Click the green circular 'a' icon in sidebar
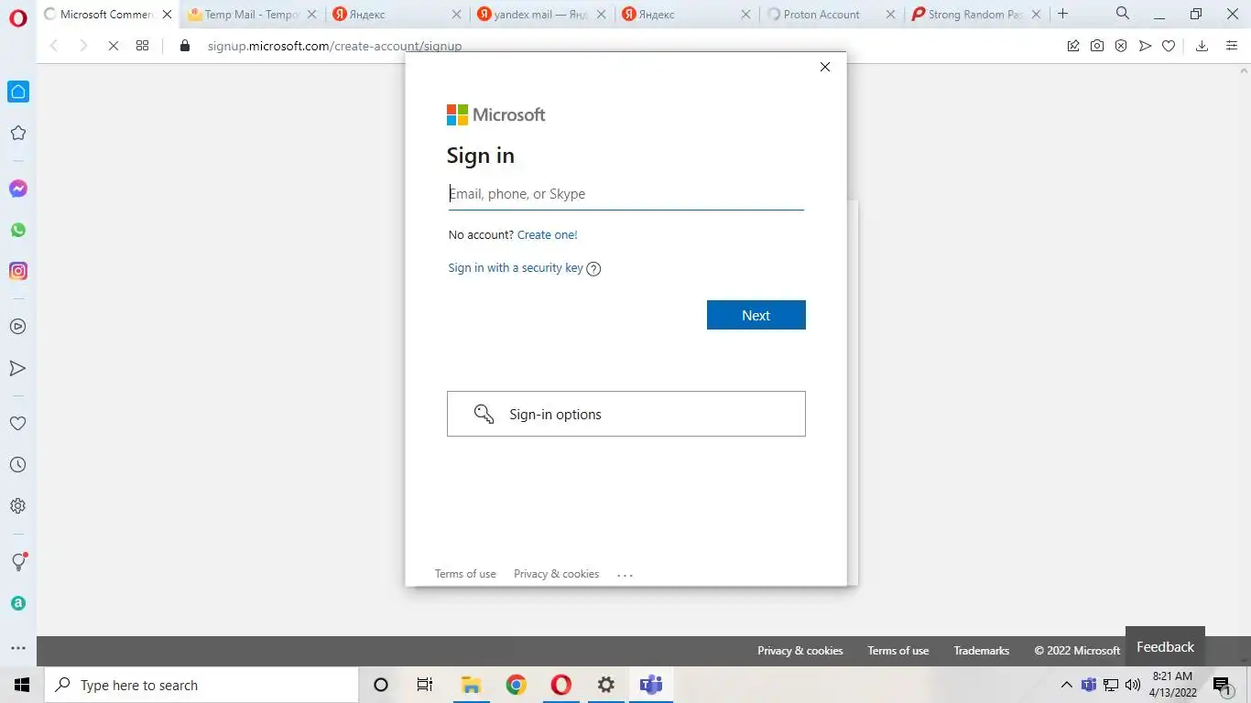This screenshot has width=1251, height=703. (18, 603)
